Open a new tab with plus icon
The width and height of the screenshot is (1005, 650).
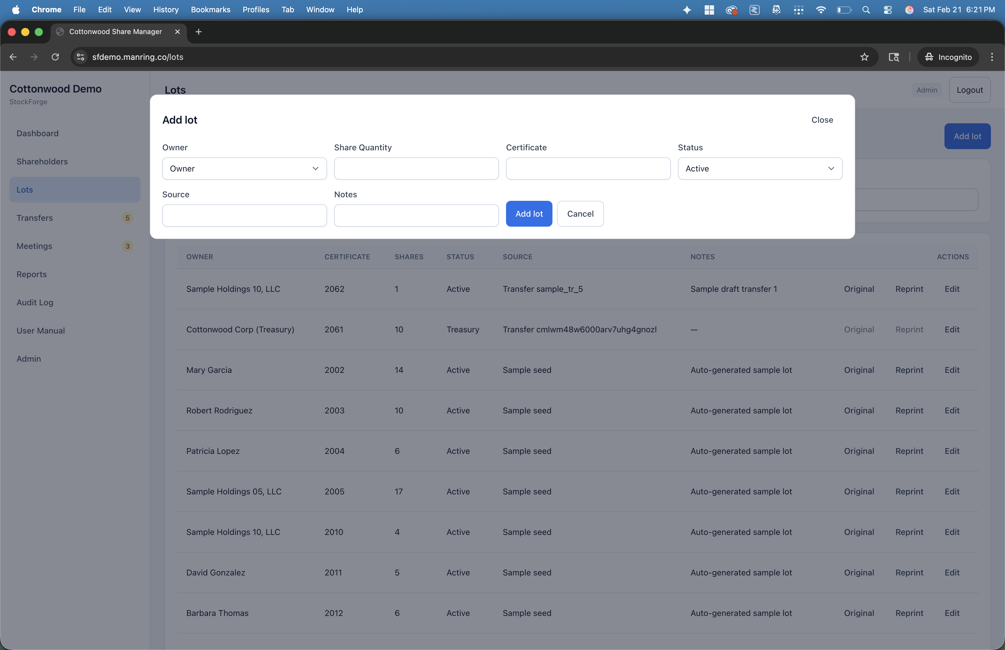(198, 32)
